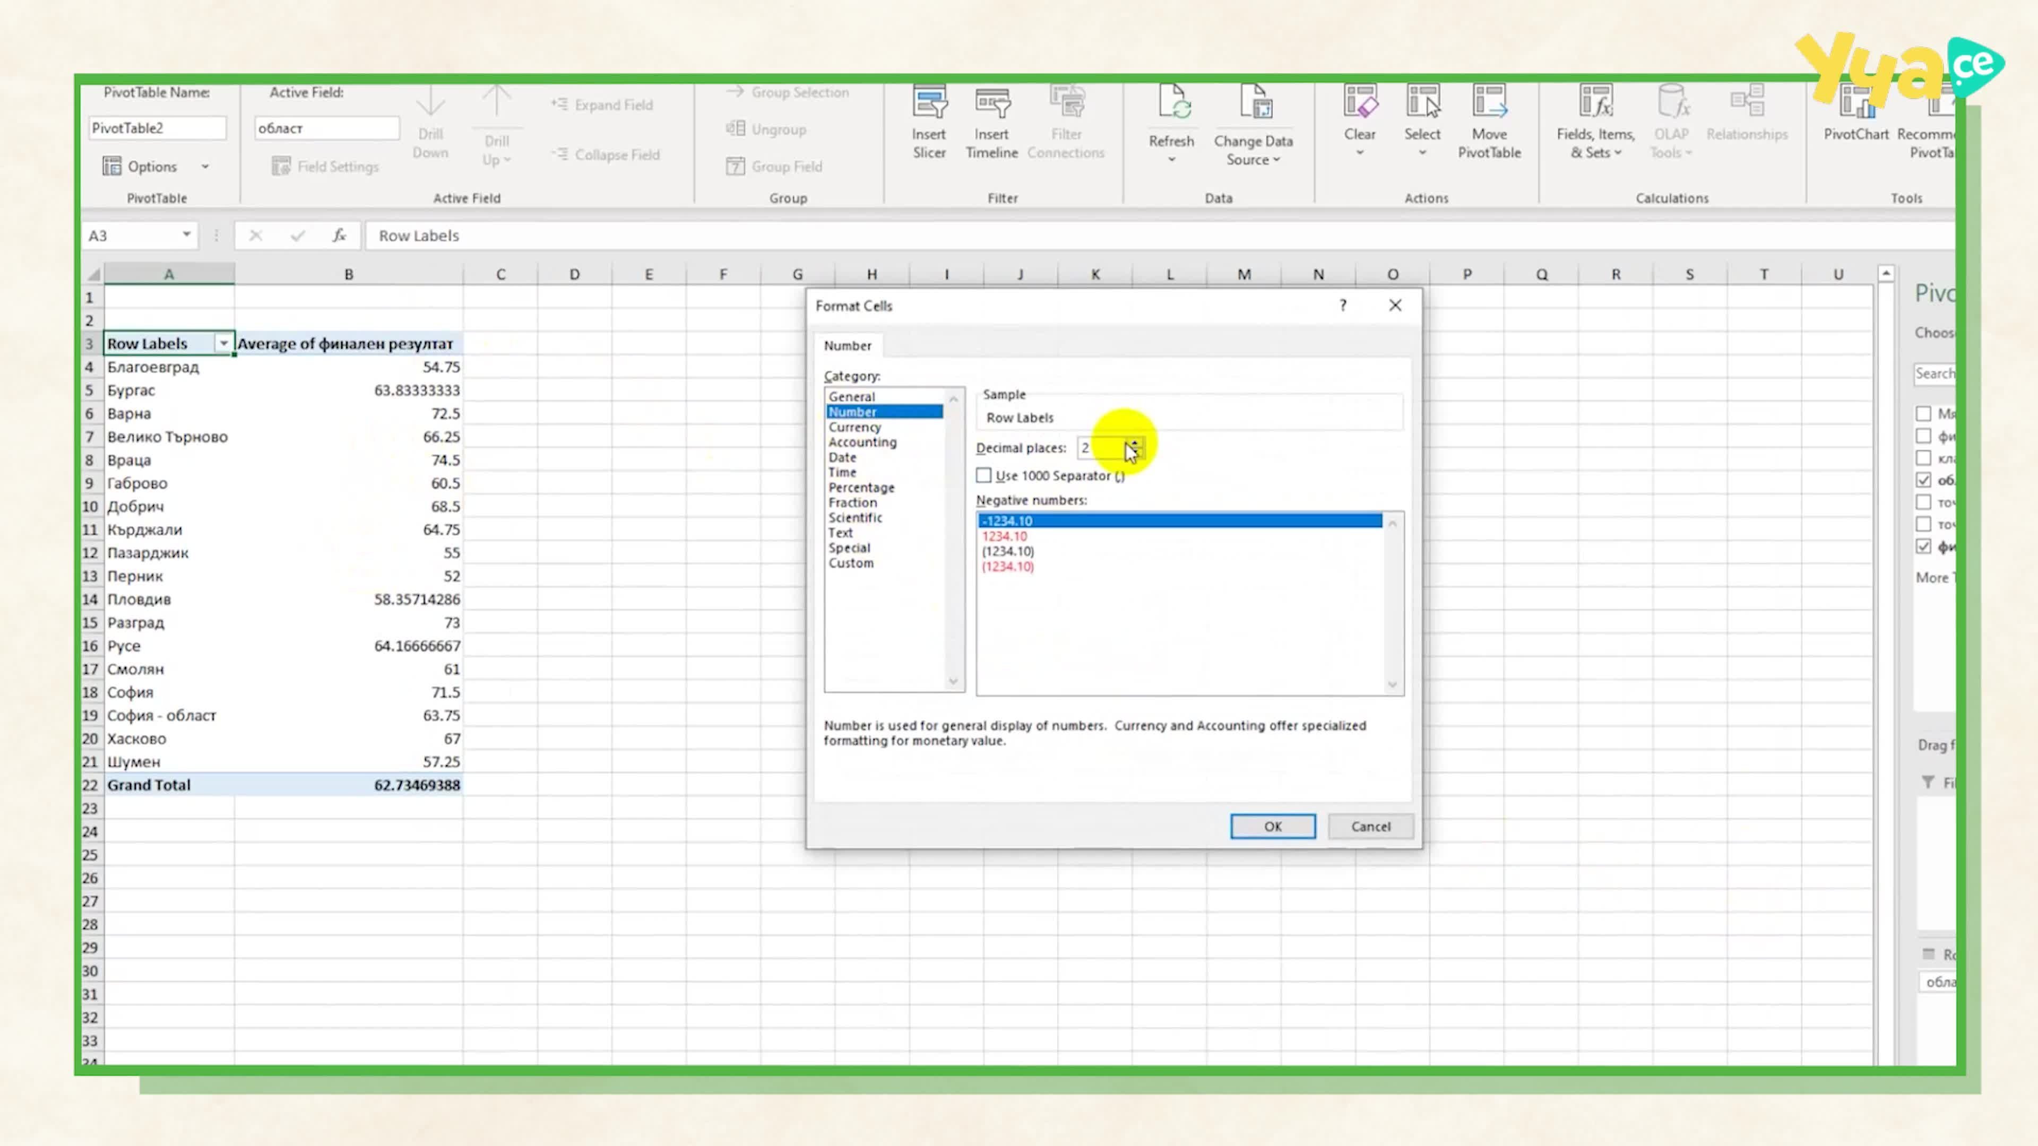2038x1146 pixels.
Task: Click the Format Cells help question mark
Action: 1343,305
